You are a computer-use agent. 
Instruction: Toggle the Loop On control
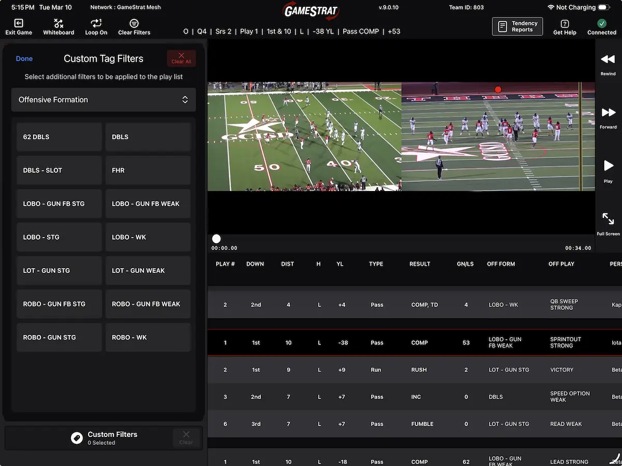tap(96, 24)
